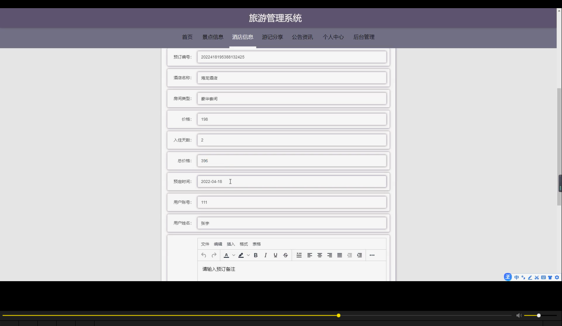This screenshot has width=562, height=326.
Task: Go to 后台管理 in the navigation
Action: [x=364, y=37]
